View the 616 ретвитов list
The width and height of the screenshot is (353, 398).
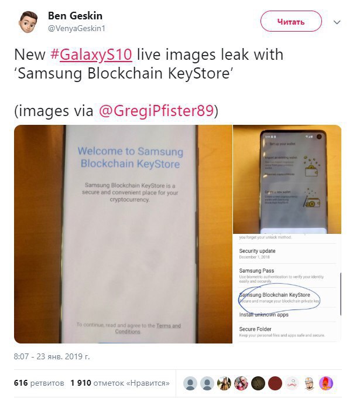[39, 383]
